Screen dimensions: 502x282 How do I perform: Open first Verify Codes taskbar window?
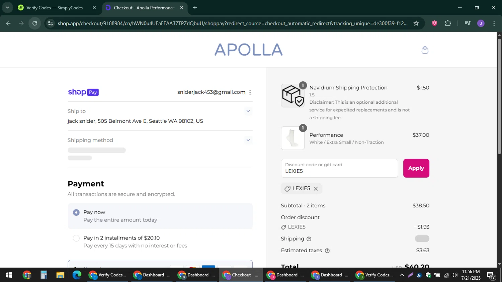tap(107, 275)
